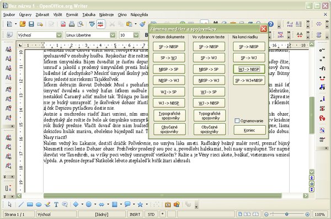Expand the Basic Shapes dropdown arrow
The image size is (331, 219).
82,204
